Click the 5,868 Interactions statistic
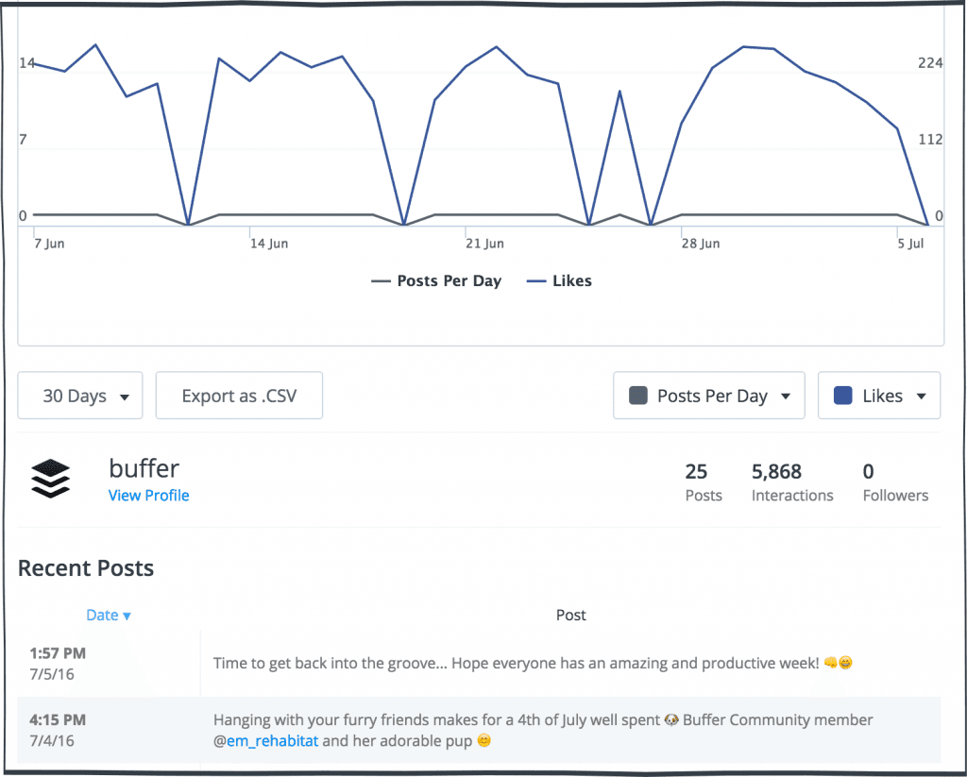 [792, 481]
